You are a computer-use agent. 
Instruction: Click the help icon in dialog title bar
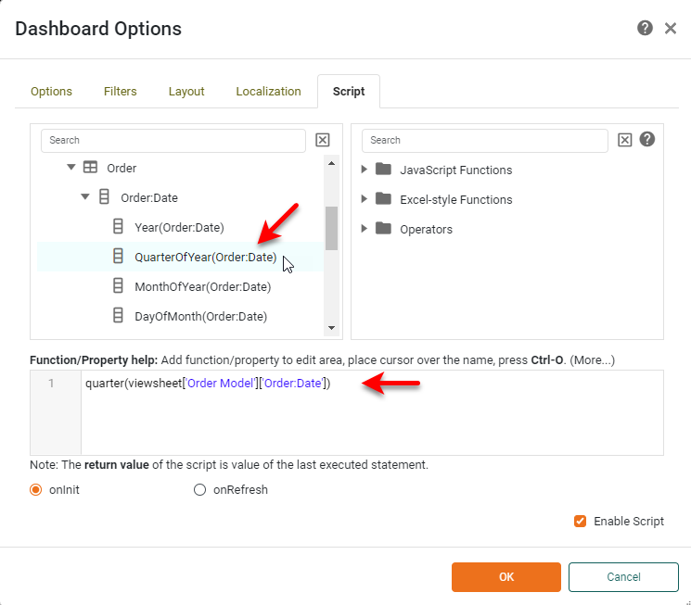click(645, 29)
